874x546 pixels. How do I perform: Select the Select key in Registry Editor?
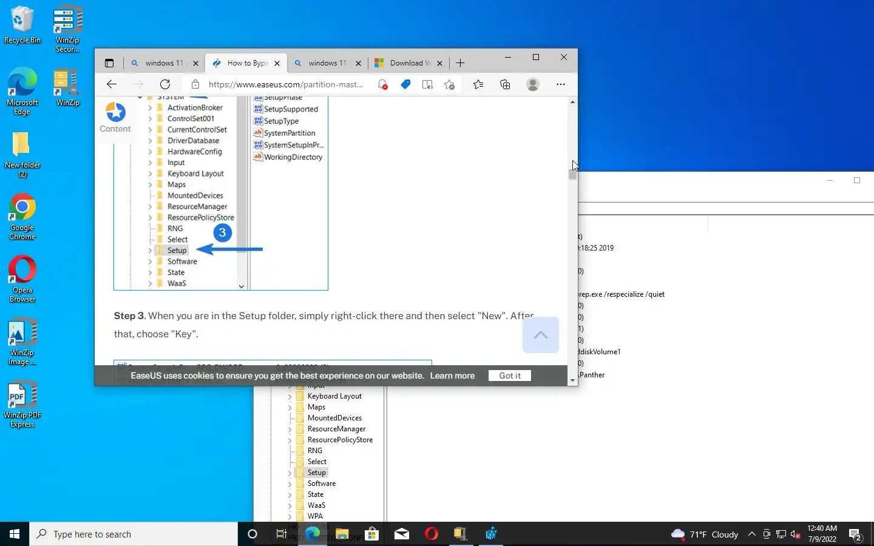point(317,462)
